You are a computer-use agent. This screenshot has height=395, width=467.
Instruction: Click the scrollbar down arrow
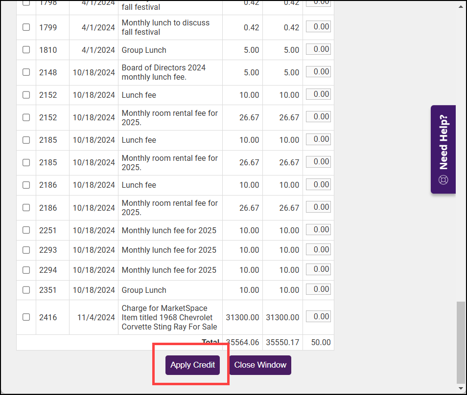tap(461, 389)
